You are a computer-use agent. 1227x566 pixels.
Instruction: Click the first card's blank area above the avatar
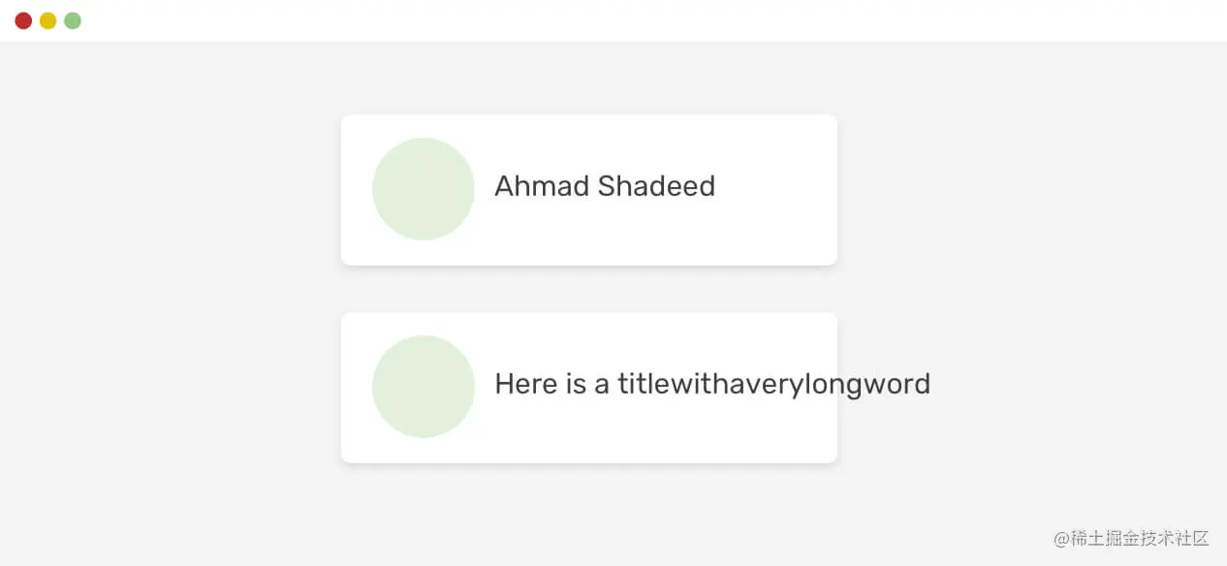coord(424,126)
